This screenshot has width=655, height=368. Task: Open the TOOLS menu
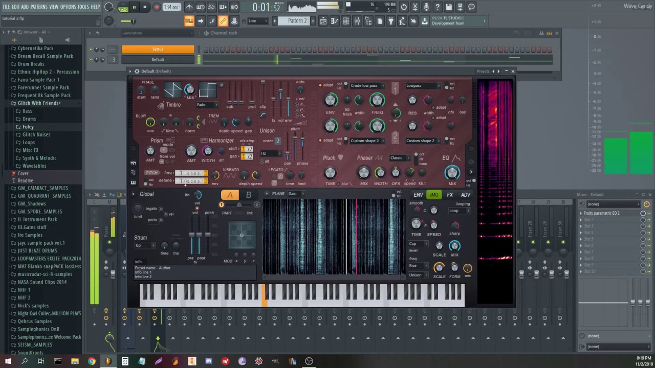[x=83, y=7]
